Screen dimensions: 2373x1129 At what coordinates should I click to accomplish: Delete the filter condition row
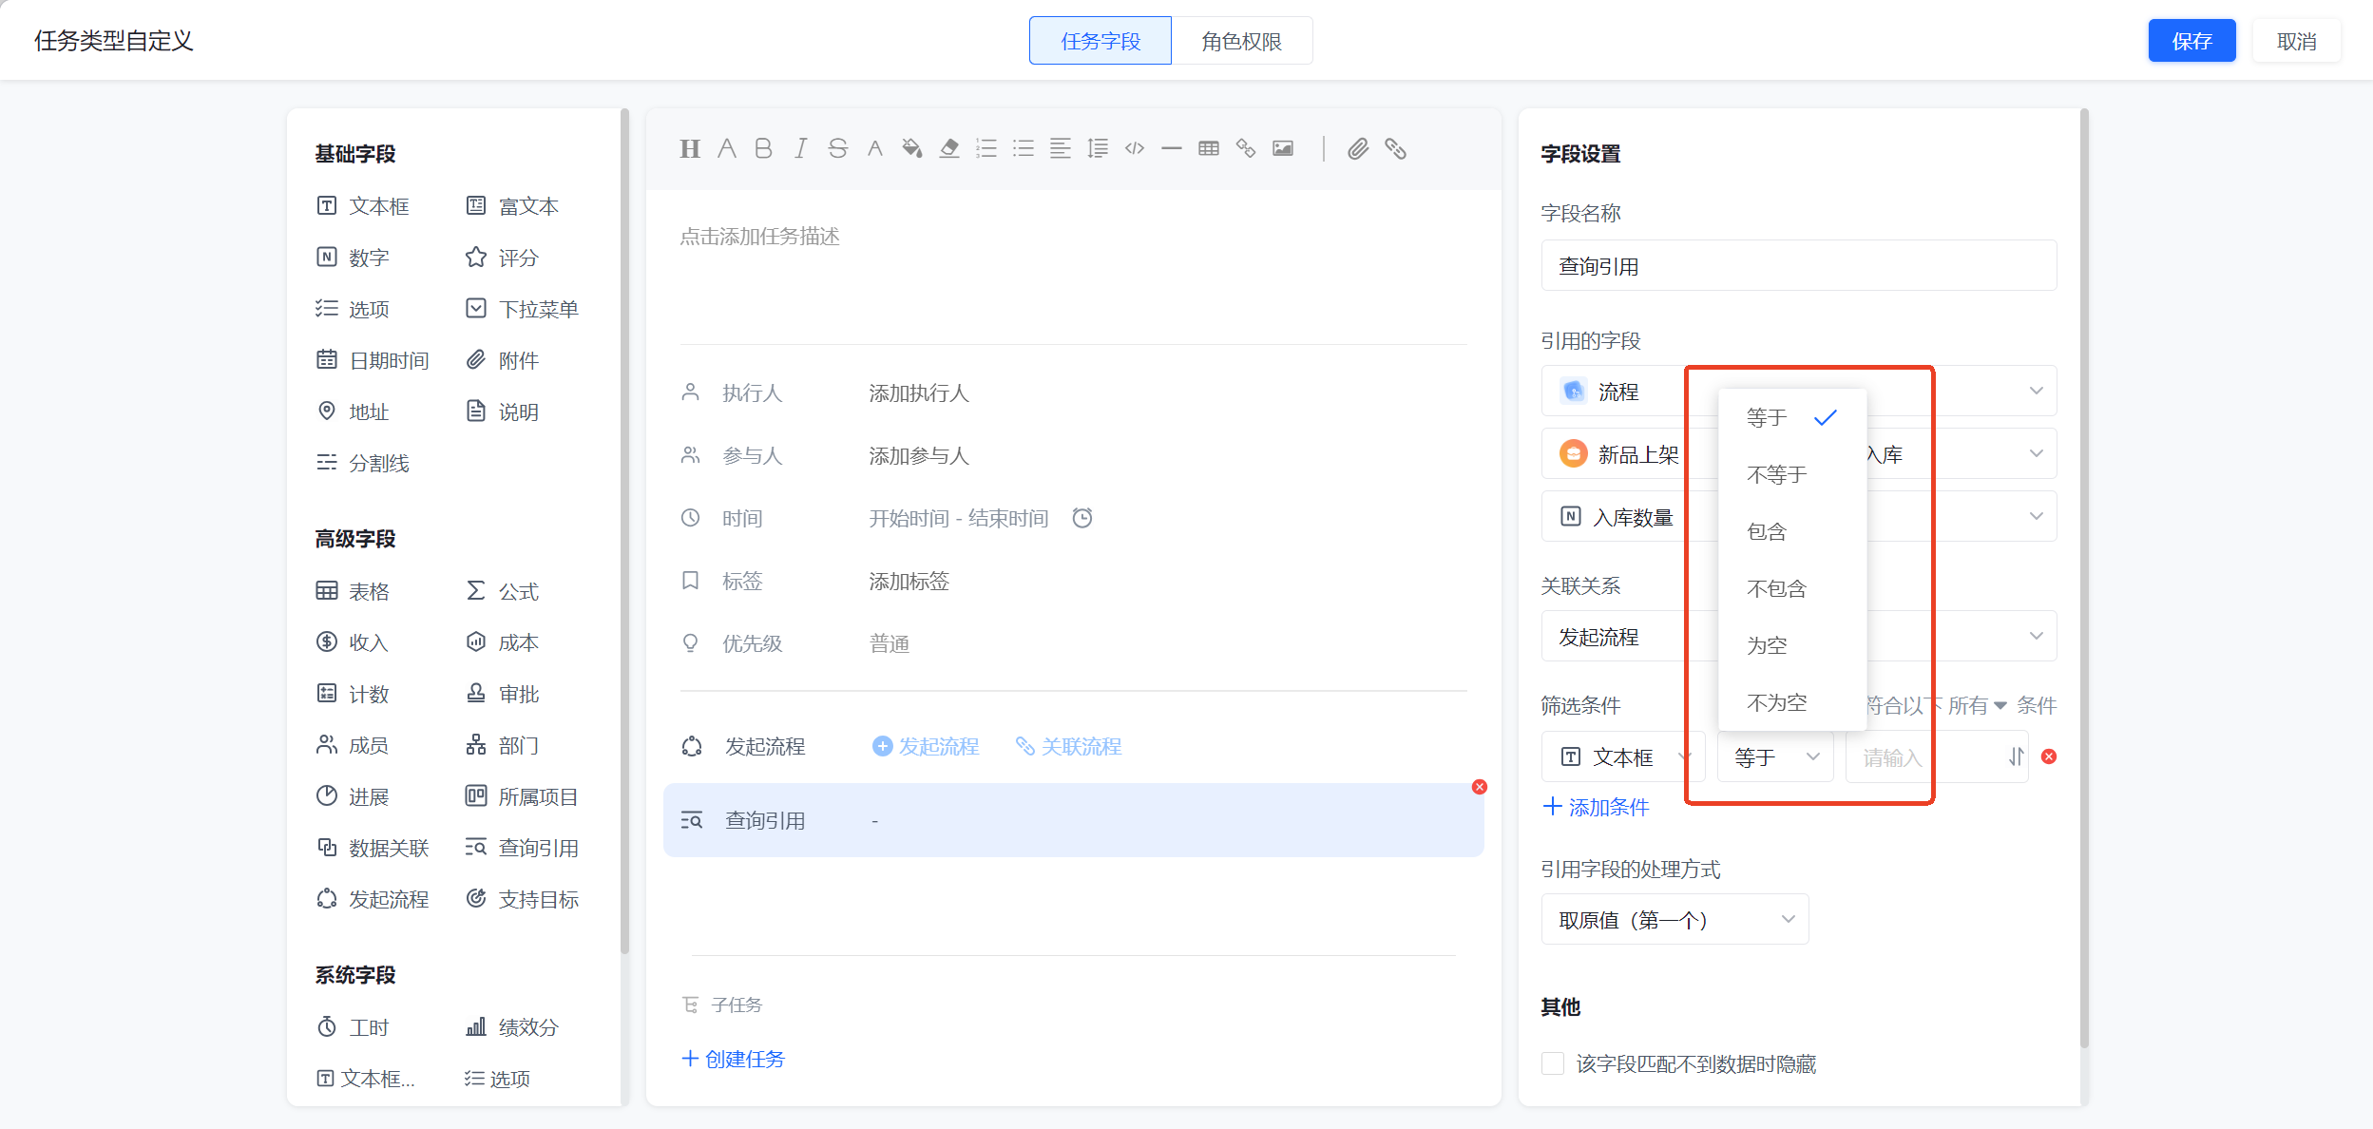2050,756
